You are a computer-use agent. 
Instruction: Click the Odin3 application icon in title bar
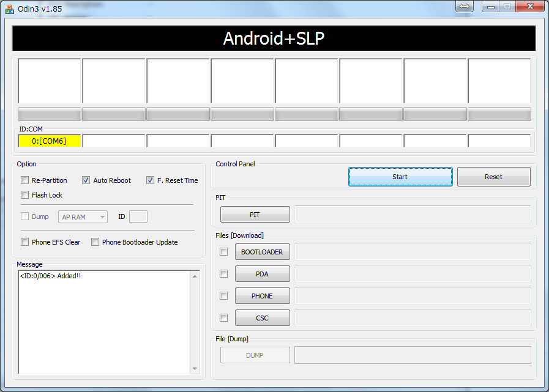point(9,7)
